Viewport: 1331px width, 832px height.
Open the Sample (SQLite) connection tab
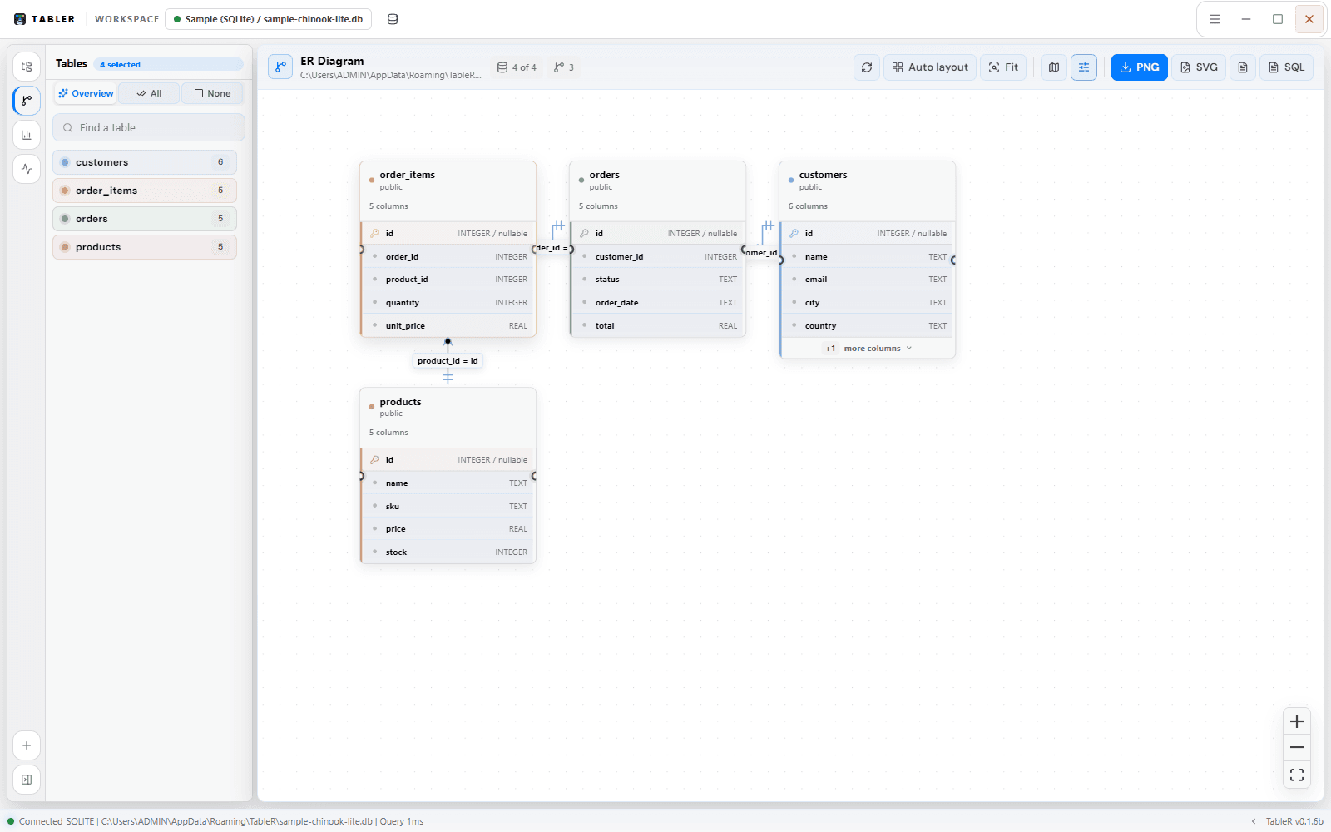click(x=268, y=19)
